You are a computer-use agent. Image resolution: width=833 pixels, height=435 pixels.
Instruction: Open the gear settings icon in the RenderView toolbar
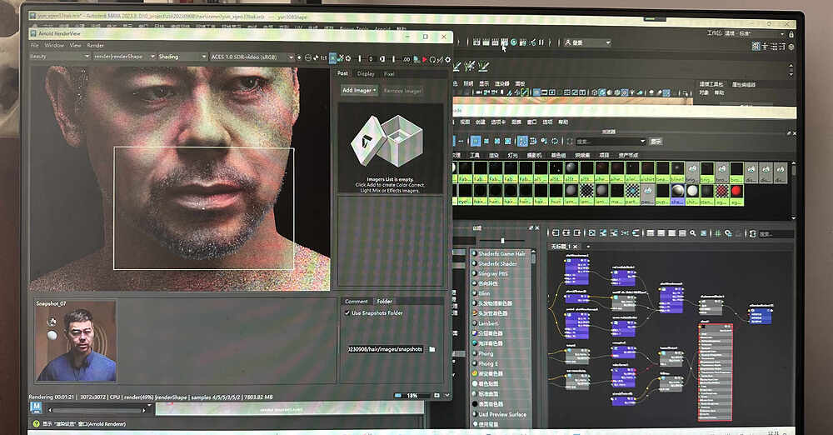[x=447, y=58]
